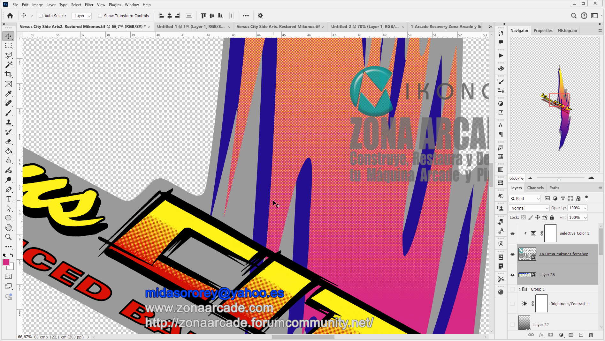
Task: Activate the Eraser tool
Action: point(9,142)
